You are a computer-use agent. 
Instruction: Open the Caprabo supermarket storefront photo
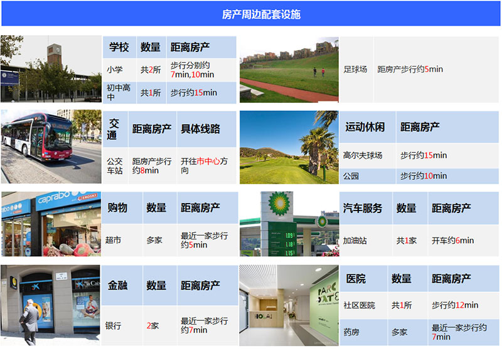[51, 224]
